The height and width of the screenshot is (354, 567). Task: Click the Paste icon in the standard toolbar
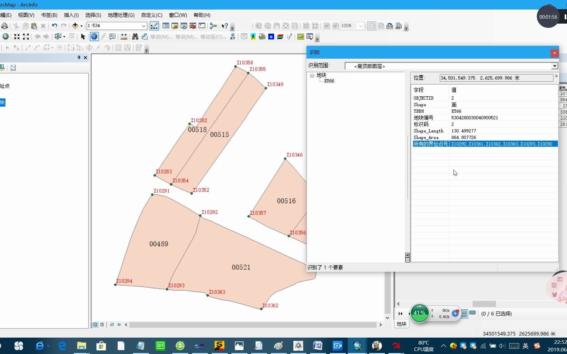pos(34,26)
